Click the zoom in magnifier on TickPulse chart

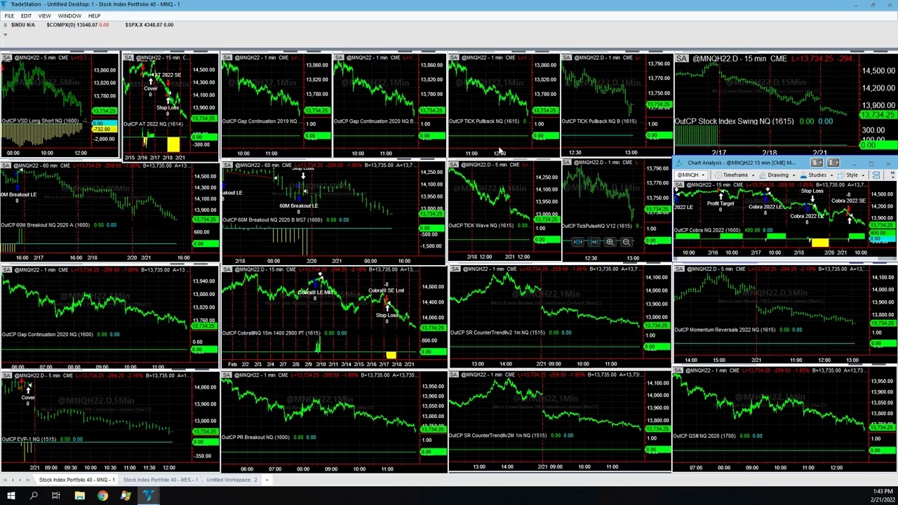[610, 242]
